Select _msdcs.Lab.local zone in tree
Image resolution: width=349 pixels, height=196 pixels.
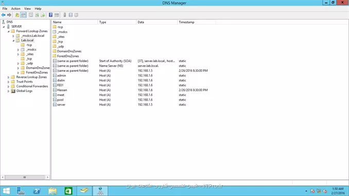(x=33, y=36)
